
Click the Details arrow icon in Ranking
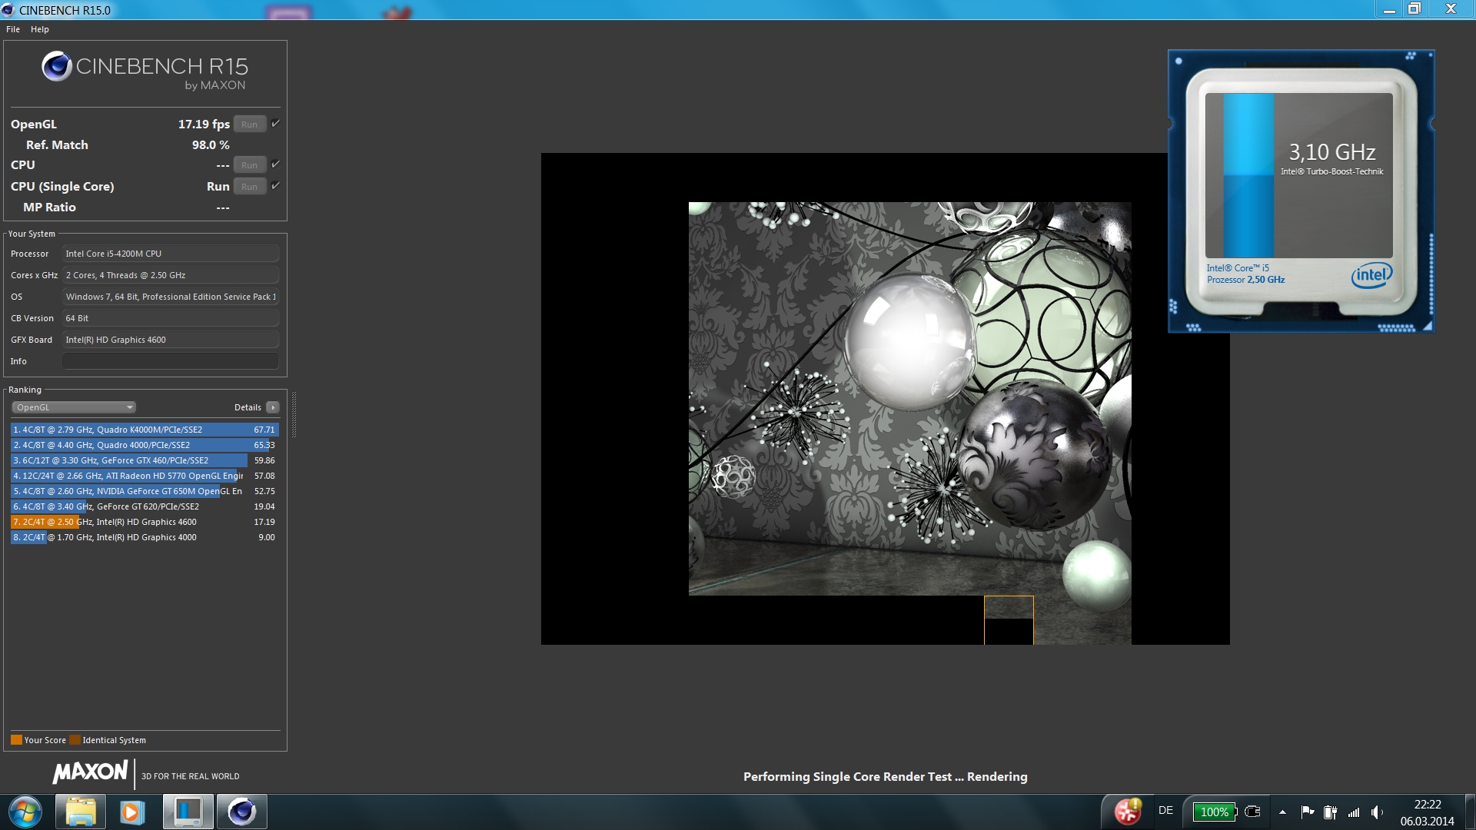(273, 407)
